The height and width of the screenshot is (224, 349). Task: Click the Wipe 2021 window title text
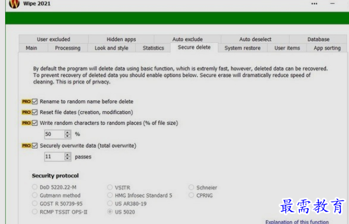(37, 4)
